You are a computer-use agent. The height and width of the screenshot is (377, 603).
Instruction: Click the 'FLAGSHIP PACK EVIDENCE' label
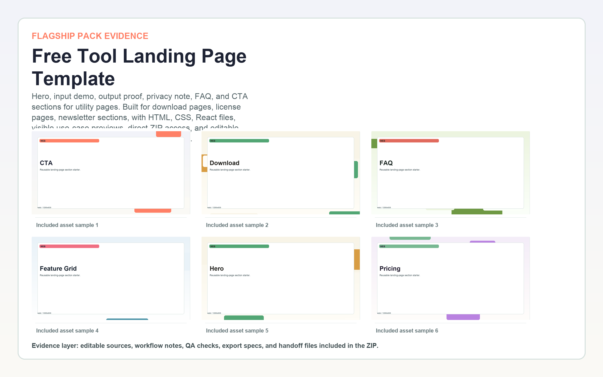coord(90,36)
